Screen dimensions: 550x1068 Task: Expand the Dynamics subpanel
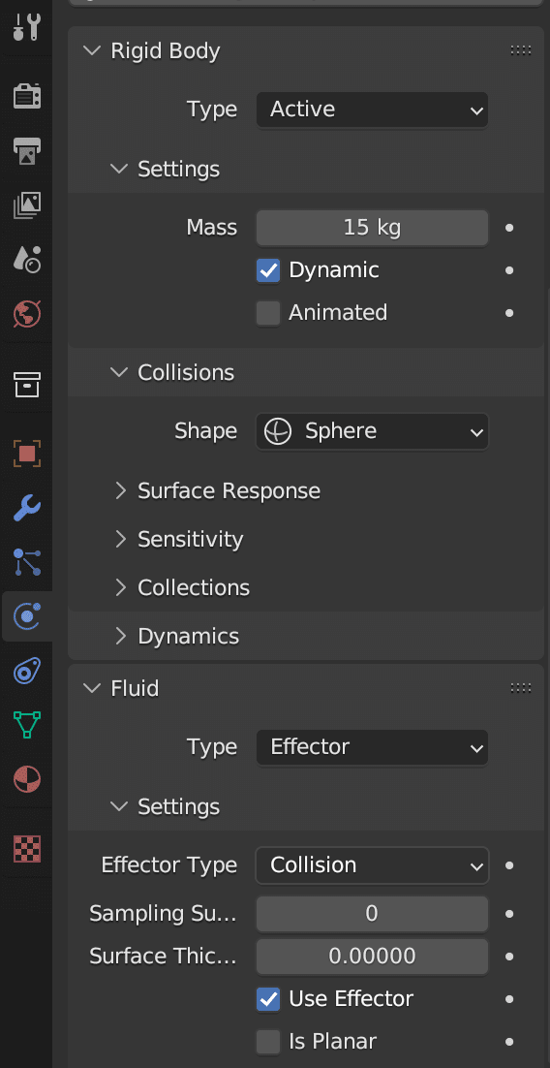click(x=120, y=636)
